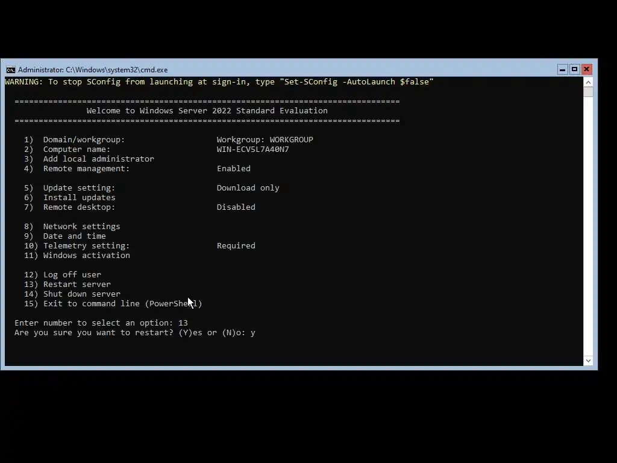
Task: Click the 'Network settings' option
Action: [72, 227]
